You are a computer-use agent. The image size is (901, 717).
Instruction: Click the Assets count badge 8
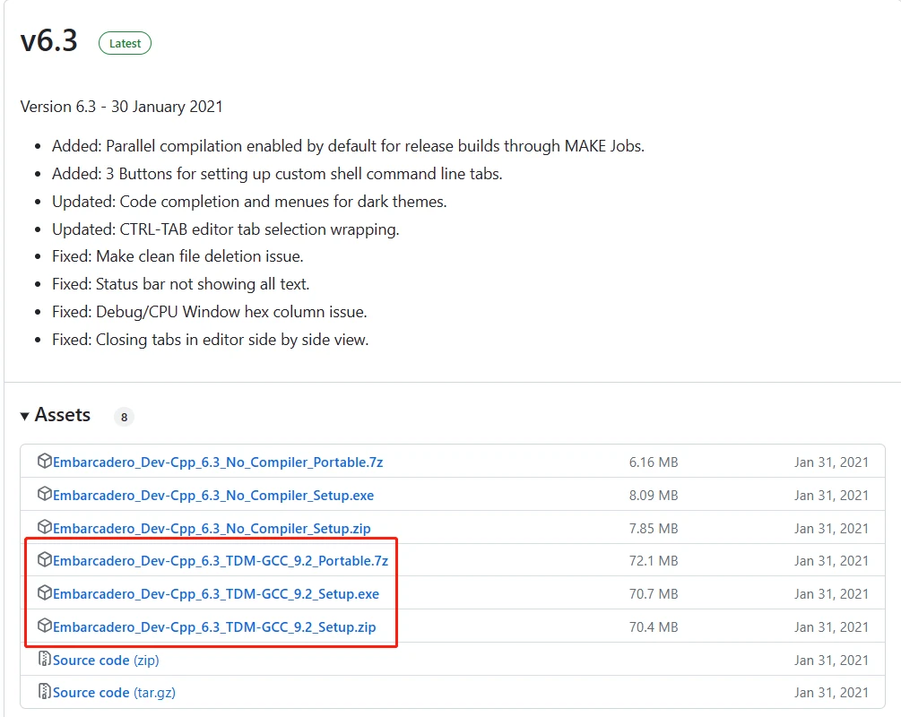[124, 417]
